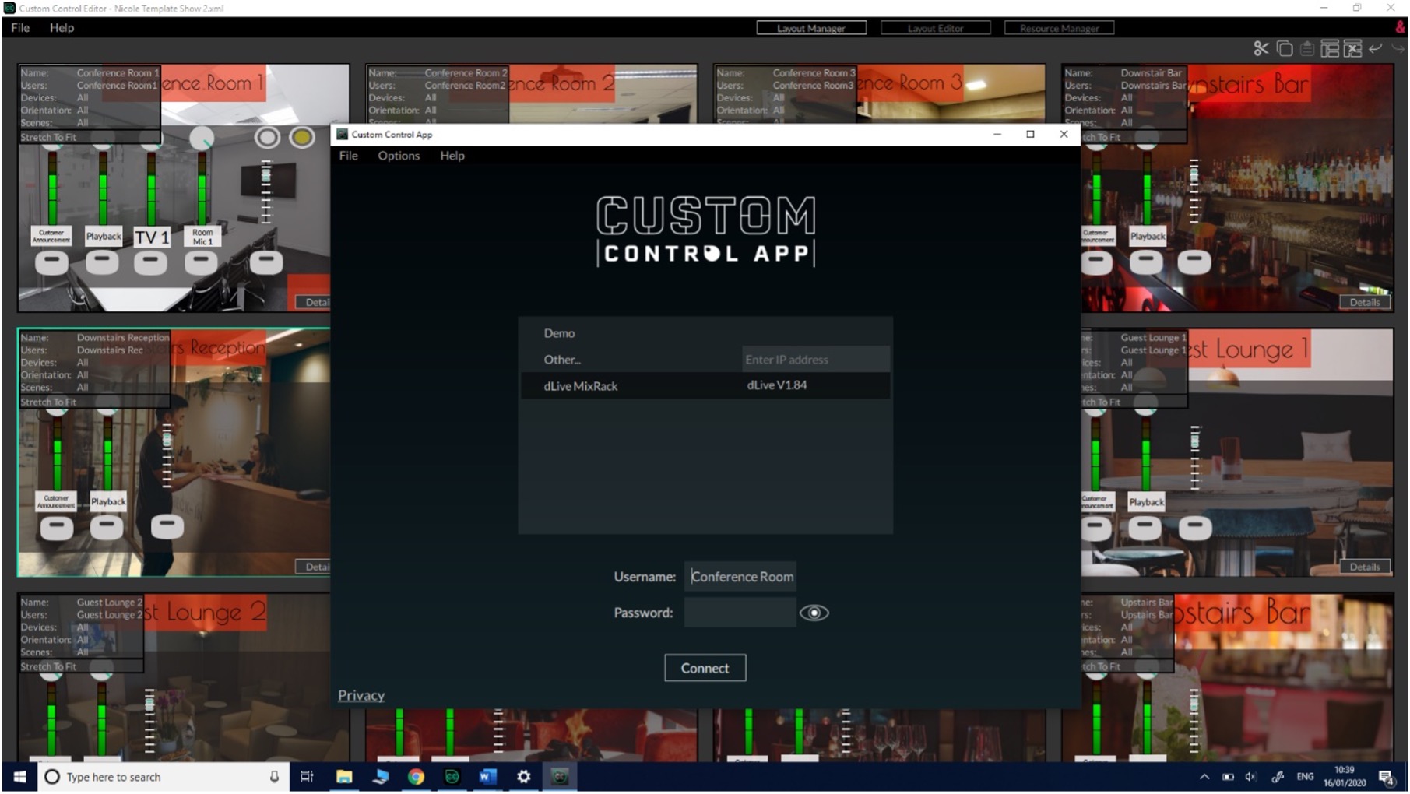Click the button below TV 1 in Conference Room 1
This screenshot has height=794, width=1410.
[x=150, y=262]
